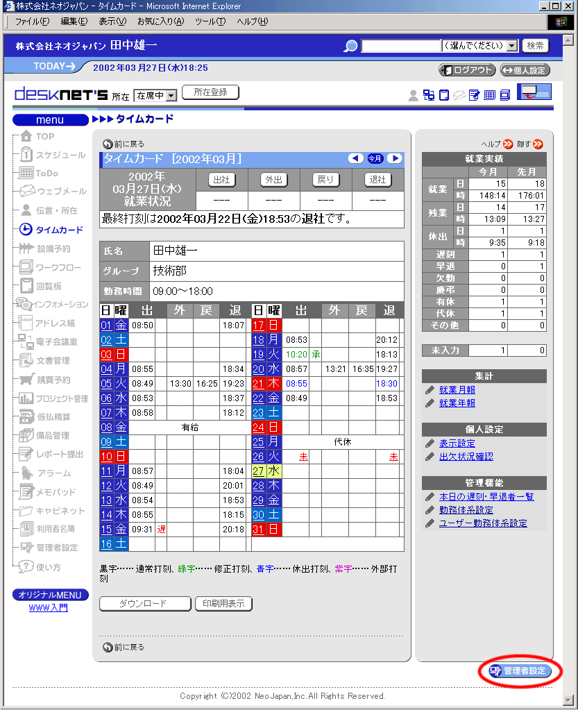Click the アラーム icon in sidebar
This screenshot has height=710, width=578.
27,473
